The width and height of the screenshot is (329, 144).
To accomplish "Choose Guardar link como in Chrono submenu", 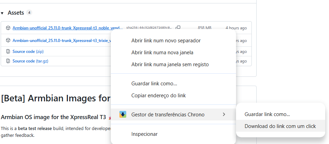I will 281,114.
